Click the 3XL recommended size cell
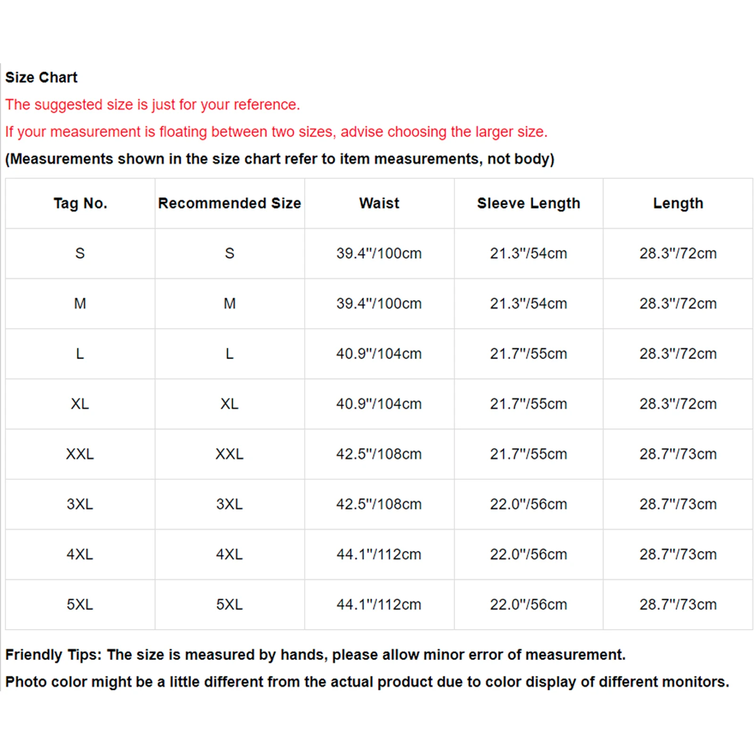755x755 pixels. tap(229, 504)
